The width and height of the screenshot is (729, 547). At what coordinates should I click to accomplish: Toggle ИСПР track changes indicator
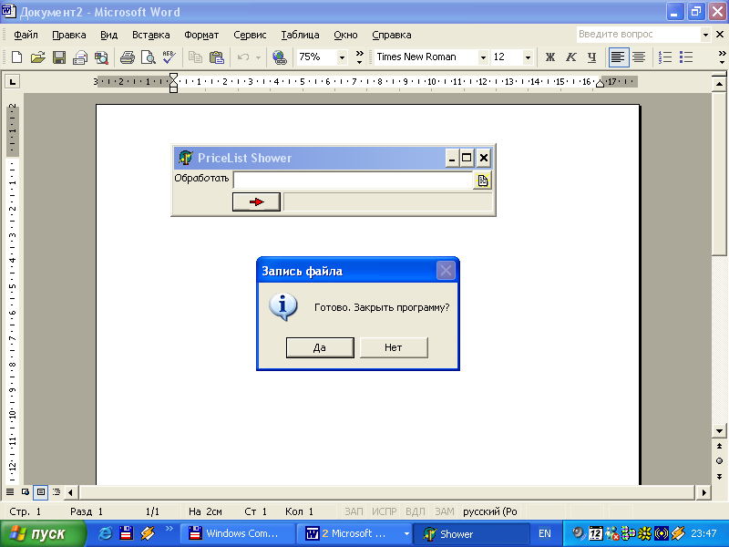click(384, 511)
